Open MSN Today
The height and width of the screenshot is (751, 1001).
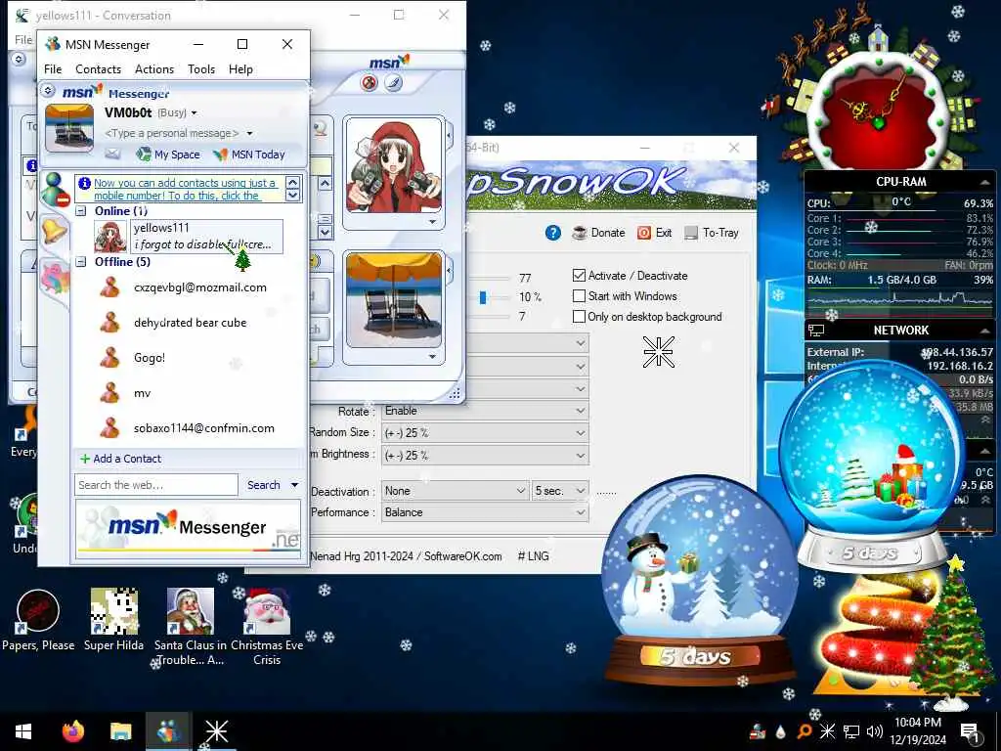(249, 154)
